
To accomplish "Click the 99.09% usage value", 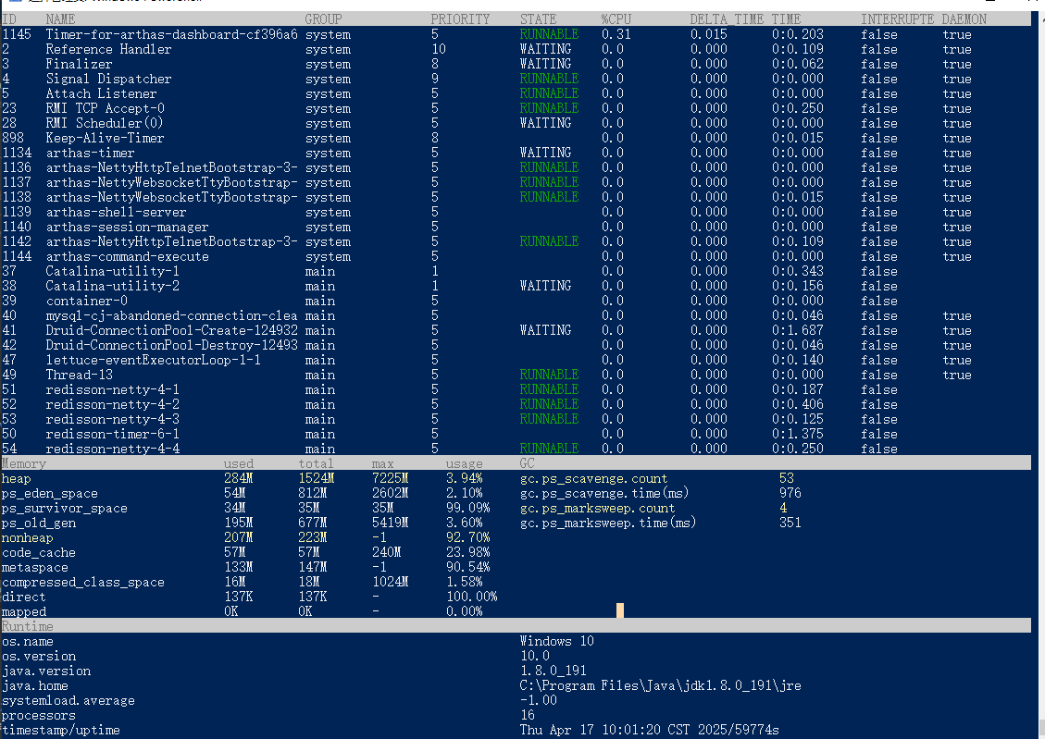I will (x=467, y=508).
